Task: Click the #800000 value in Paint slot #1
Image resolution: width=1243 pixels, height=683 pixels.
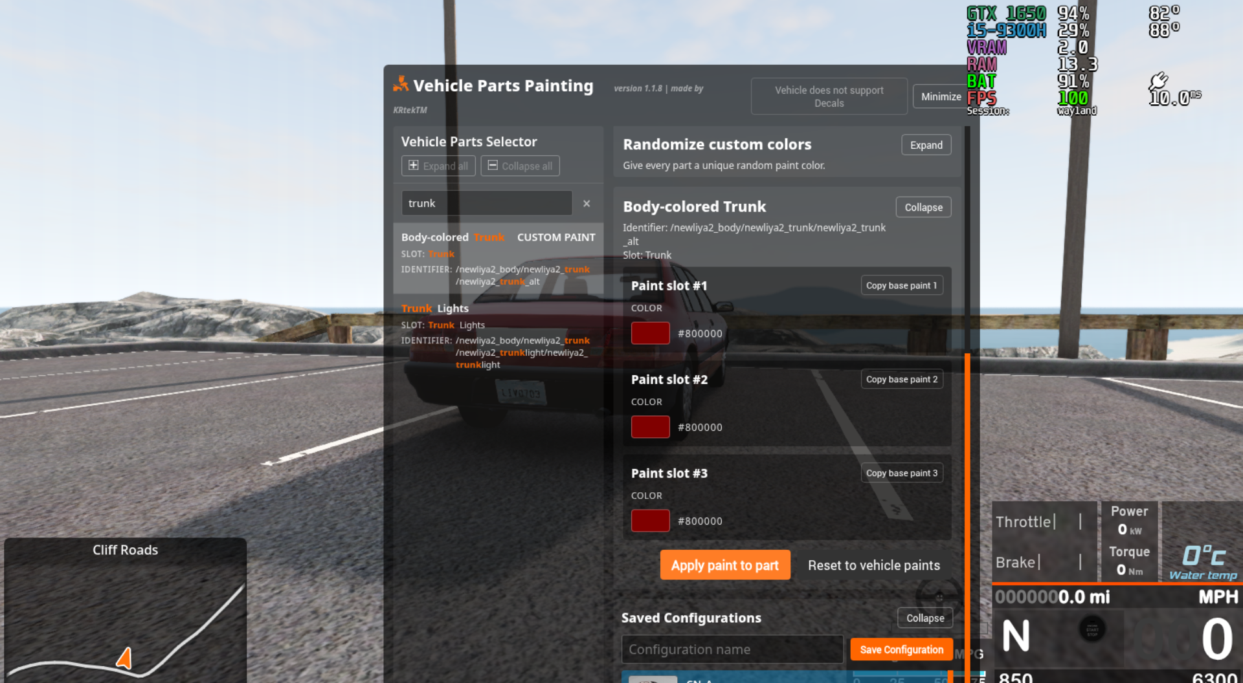Action: pos(700,334)
